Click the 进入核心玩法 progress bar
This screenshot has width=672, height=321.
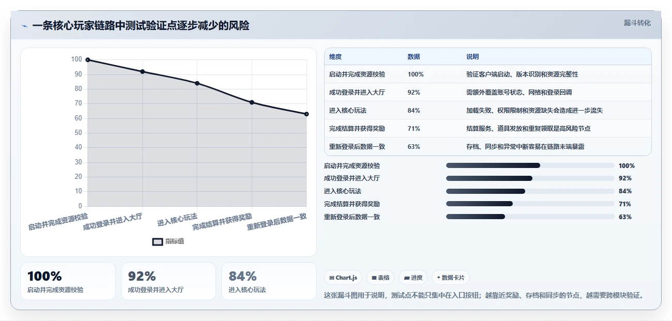point(530,191)
